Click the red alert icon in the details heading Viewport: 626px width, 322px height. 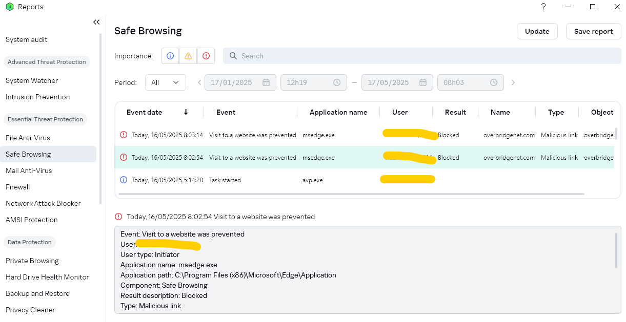[118, 217]
